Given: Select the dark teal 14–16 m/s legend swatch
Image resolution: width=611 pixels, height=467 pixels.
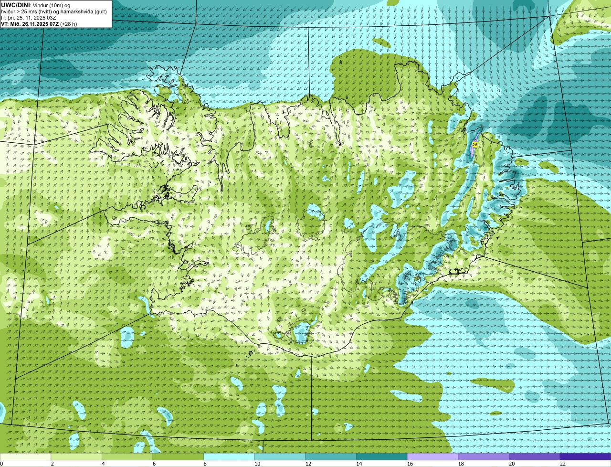Looking at the screenshot, I should 382,456.
